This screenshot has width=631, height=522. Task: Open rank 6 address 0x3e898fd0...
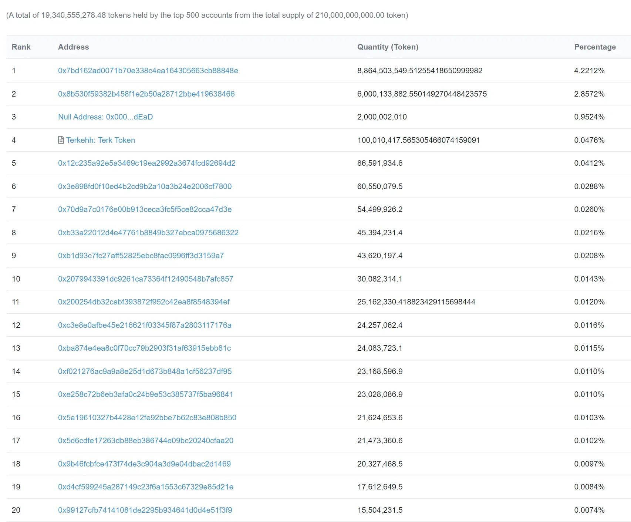tap(145, 186)
